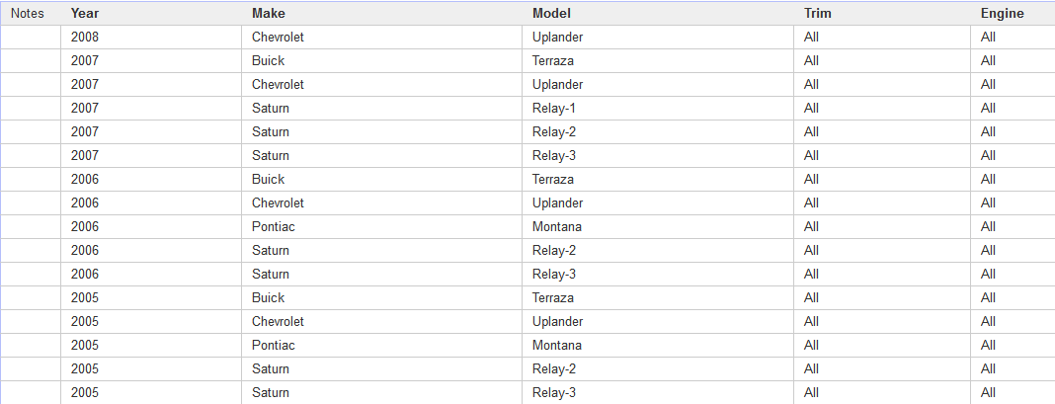Click the Engine column header
Viewport: 1055px width, 404px height.
coord(1013,14)
